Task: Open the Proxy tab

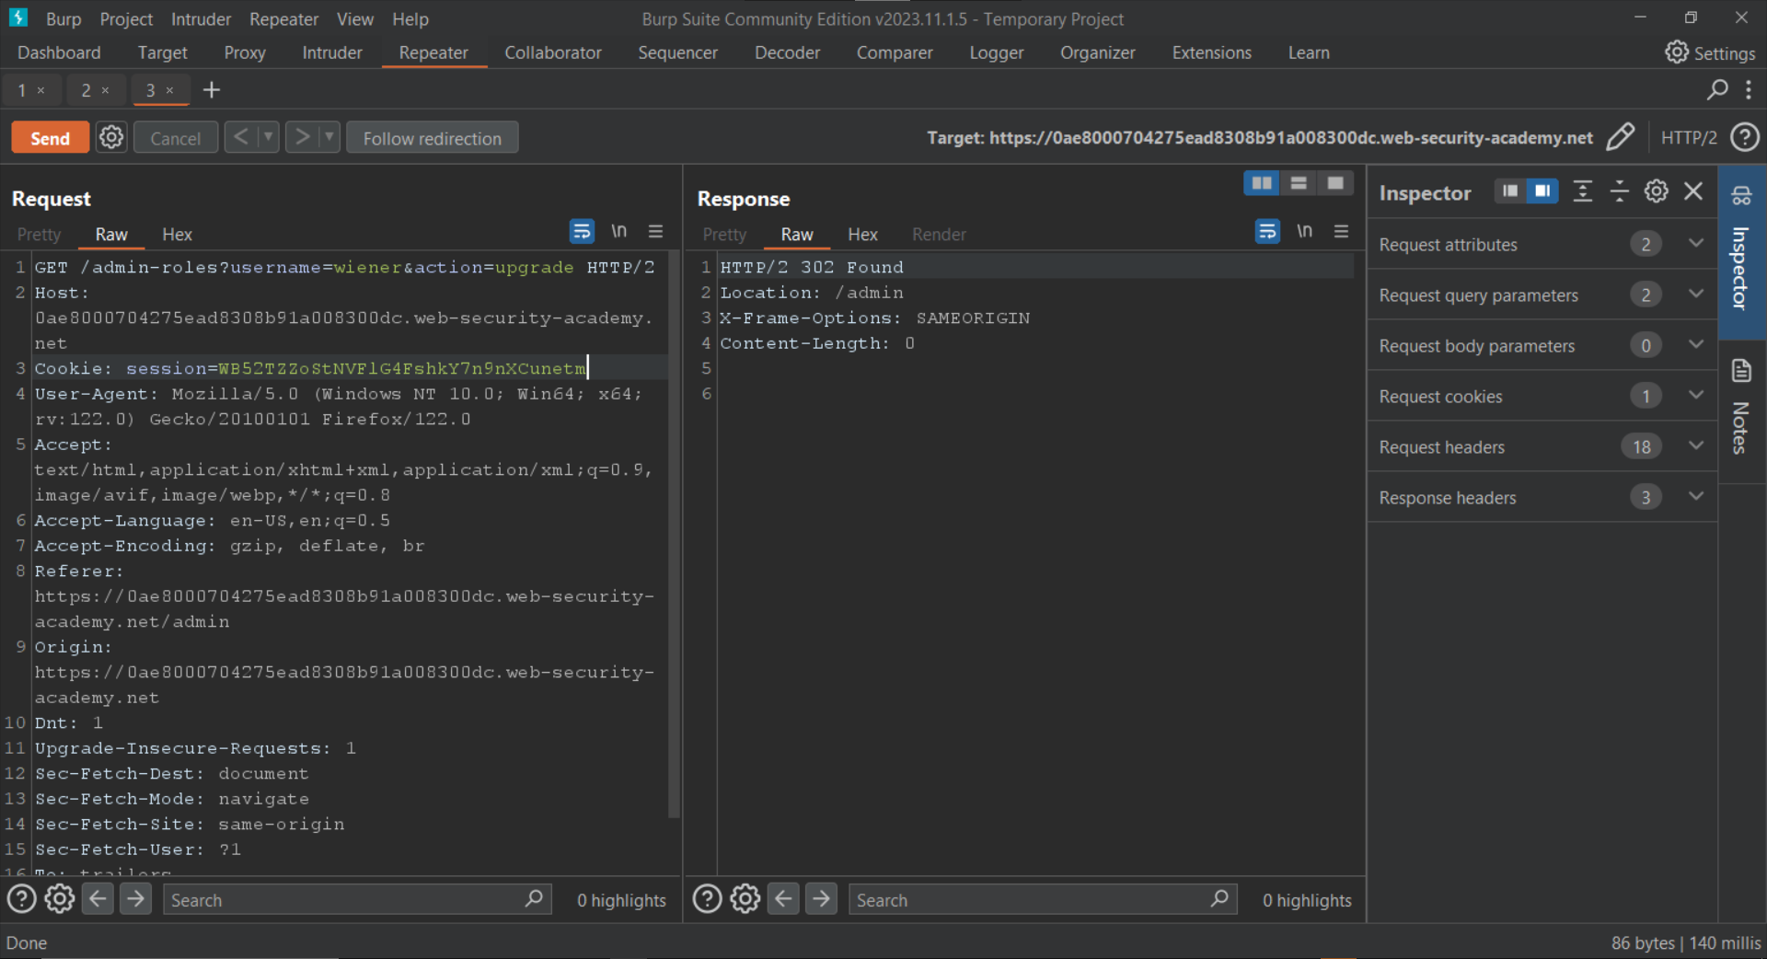Action: 245,52
